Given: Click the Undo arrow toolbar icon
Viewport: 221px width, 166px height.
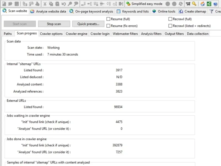Looking at the screenshot, I should (x=64, y=4).
